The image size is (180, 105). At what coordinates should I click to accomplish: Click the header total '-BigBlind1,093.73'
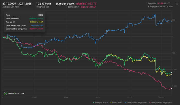tap(86, 4)
